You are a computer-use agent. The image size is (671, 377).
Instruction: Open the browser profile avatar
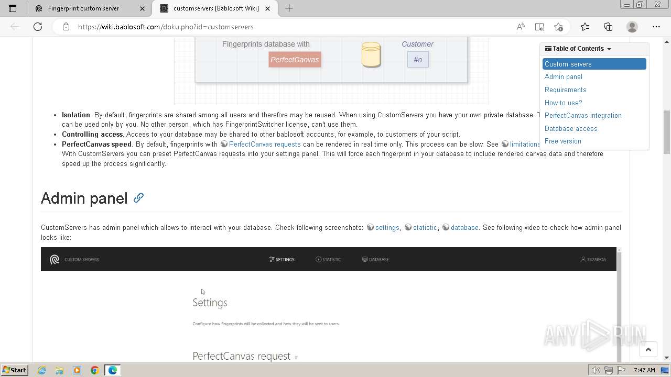coord(632,27)
